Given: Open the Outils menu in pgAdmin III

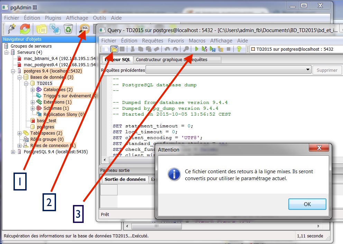Looking at the screenshot, I should [x=100, y=18].
